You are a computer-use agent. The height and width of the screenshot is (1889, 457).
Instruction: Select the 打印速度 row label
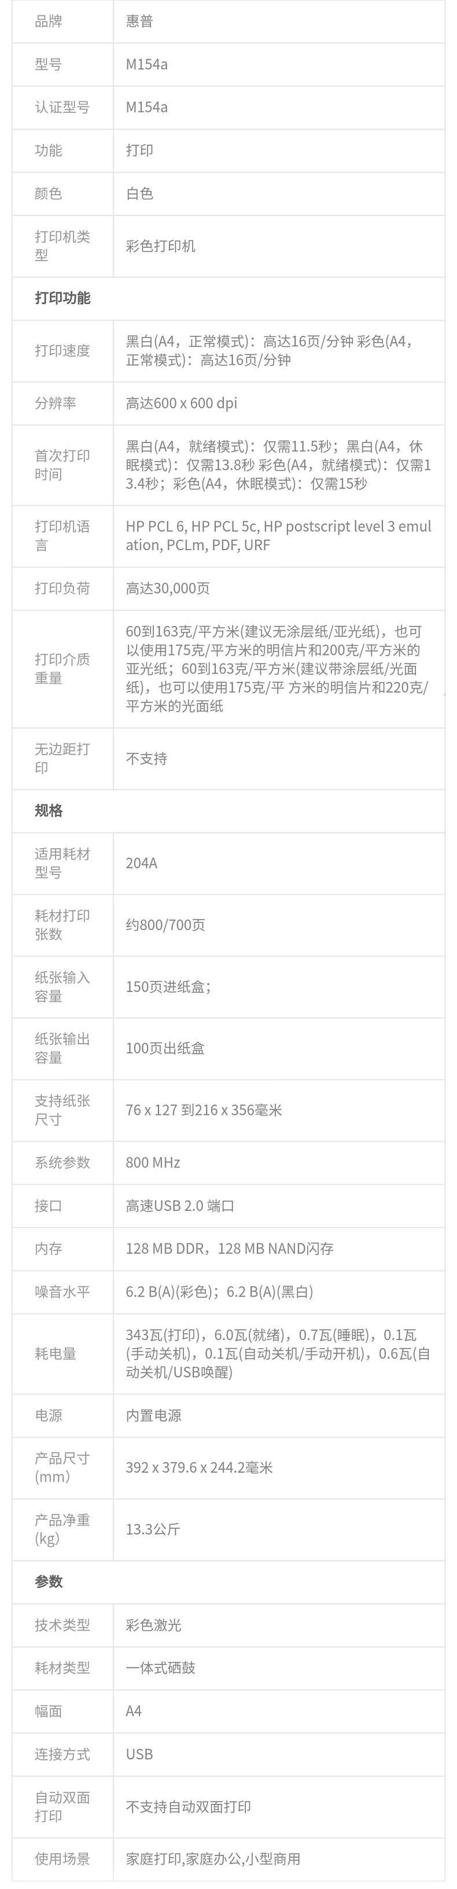(x=62, y=350)
